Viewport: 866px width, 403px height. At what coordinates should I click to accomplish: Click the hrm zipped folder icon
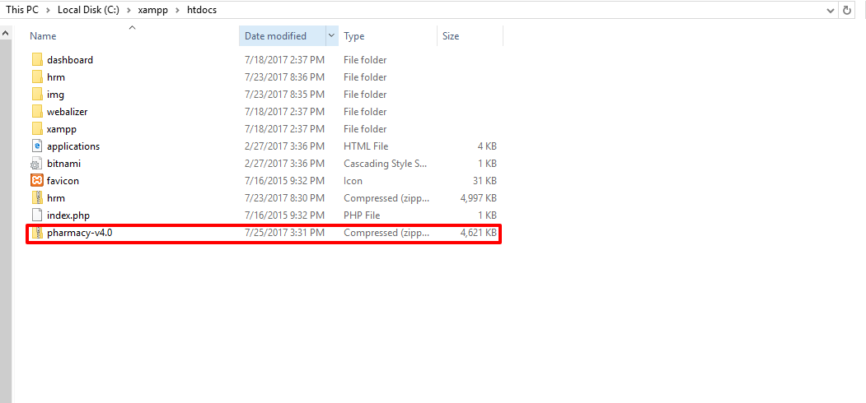click(x=37, y=198)
